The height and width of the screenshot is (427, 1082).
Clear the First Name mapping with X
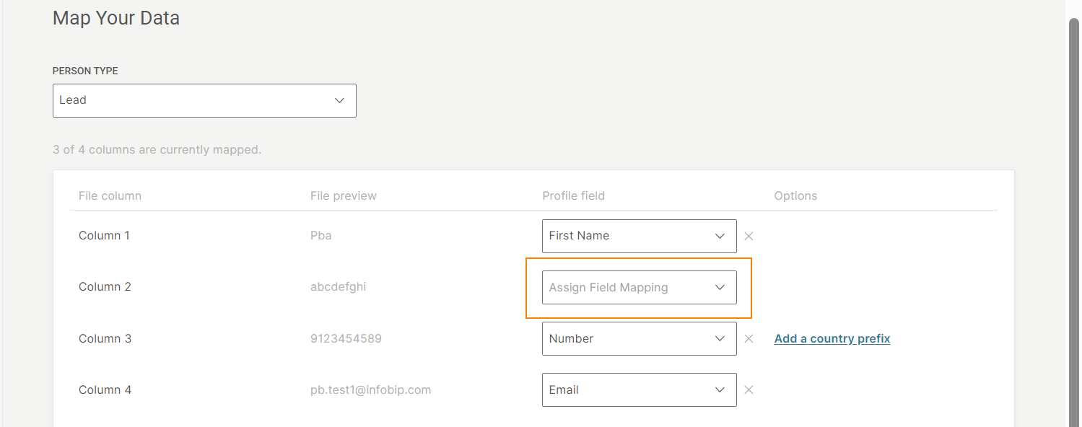click(x=749, y=236)
